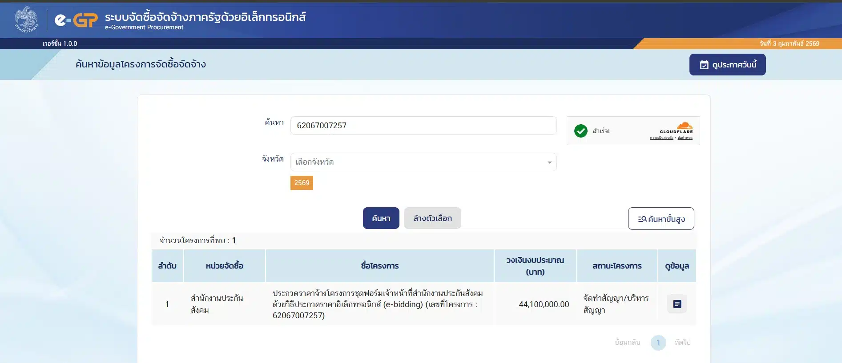Click the ล้างตัวเลือก clear button

pyautogui.click(x=432, y=218)
